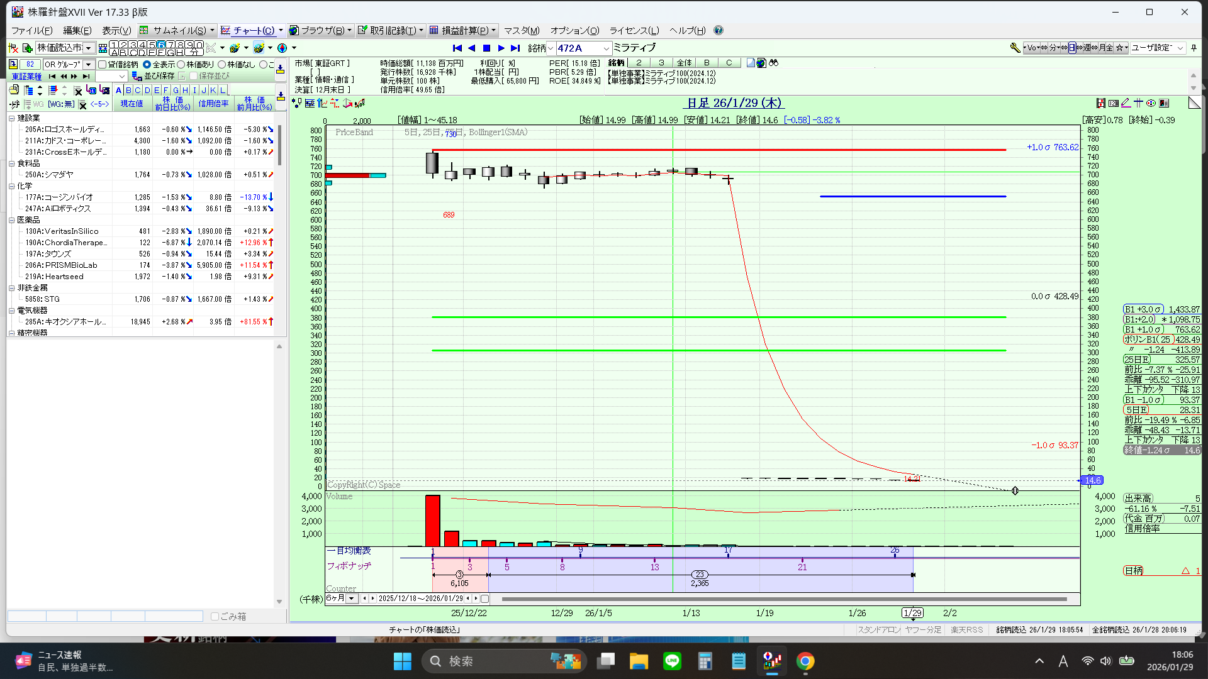Open the チャート(C) menu

pos(254,30)
